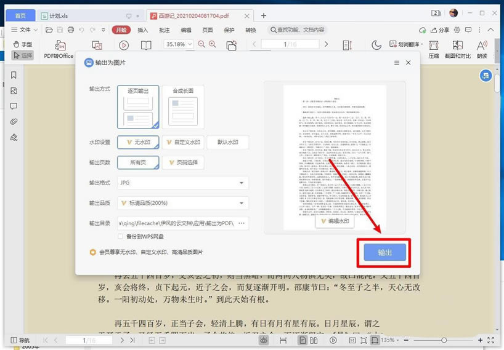Open the dialog hamburger menu icon
Viewport: 504px width, 350px height.
(x=397, y=63)
